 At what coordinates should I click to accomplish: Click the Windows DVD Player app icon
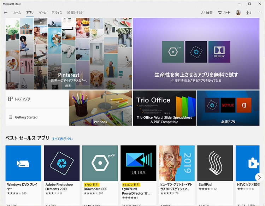[x=23, y=163]
